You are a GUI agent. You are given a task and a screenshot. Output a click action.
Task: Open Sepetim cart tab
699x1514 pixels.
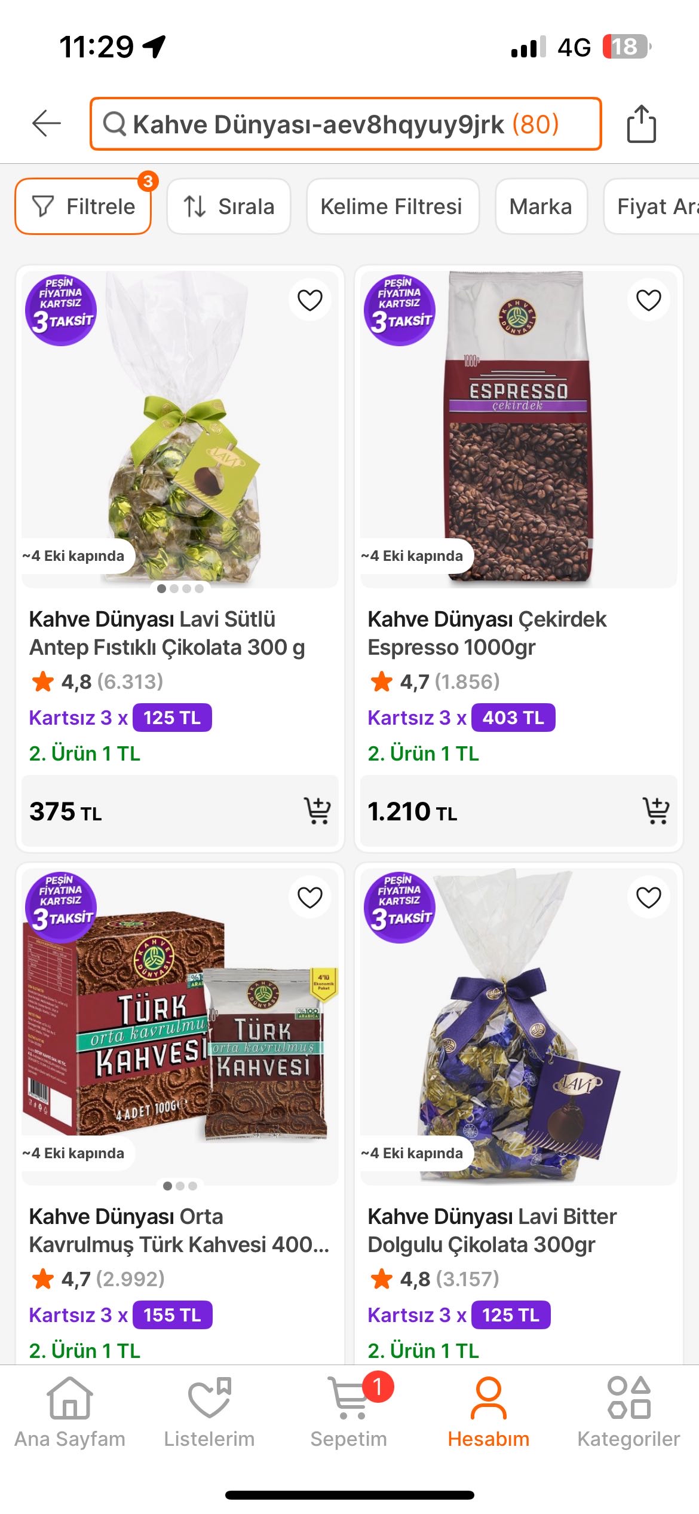tap(349, 1412)
